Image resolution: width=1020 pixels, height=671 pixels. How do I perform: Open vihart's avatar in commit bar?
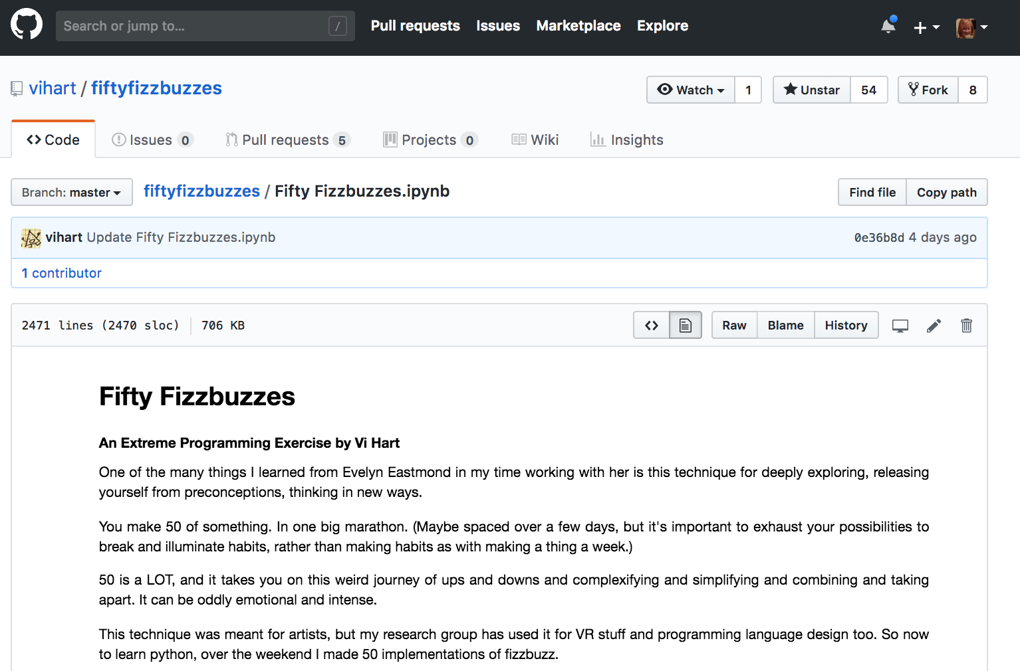click(x=31, y=238)
